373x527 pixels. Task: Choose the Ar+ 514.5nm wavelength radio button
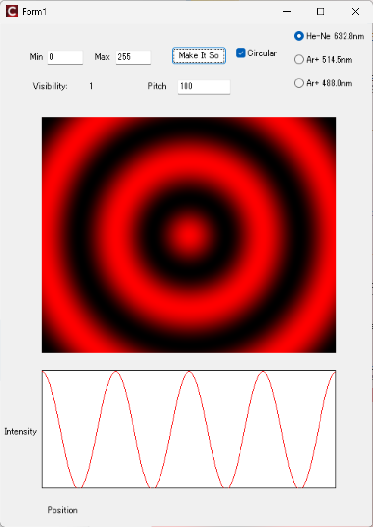tap(299, 60)
